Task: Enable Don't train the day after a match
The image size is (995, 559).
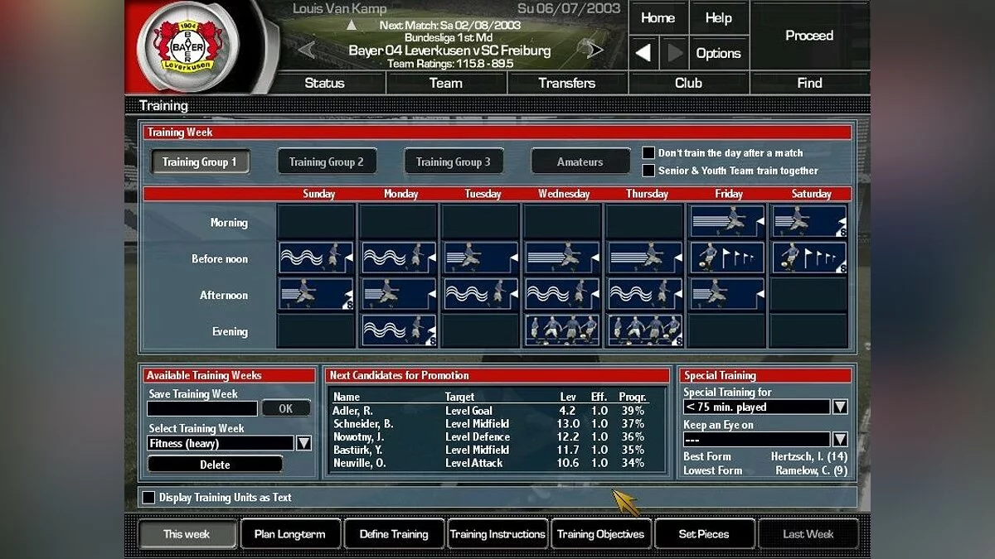Action: pyautogui.click(x=648, y=153)
